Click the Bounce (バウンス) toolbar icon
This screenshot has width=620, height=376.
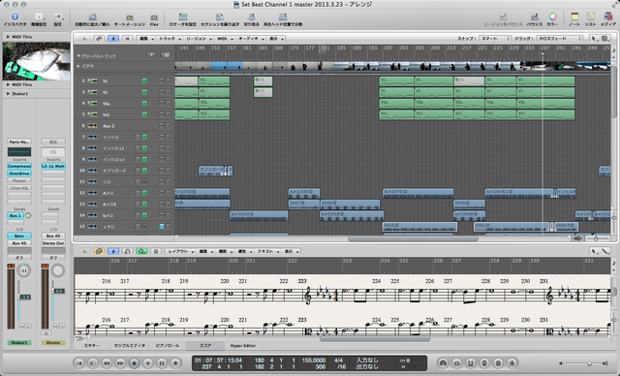coord(535,16)
